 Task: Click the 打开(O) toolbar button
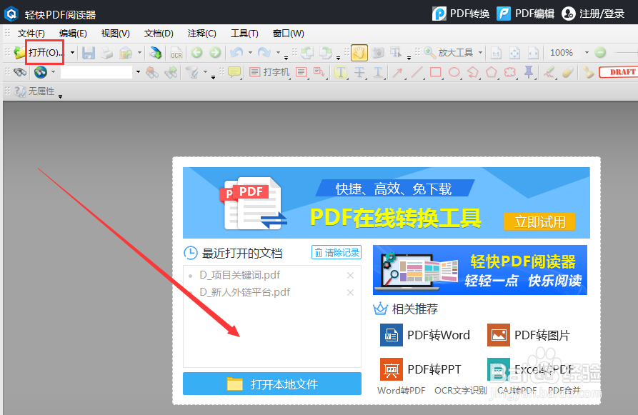39,52
